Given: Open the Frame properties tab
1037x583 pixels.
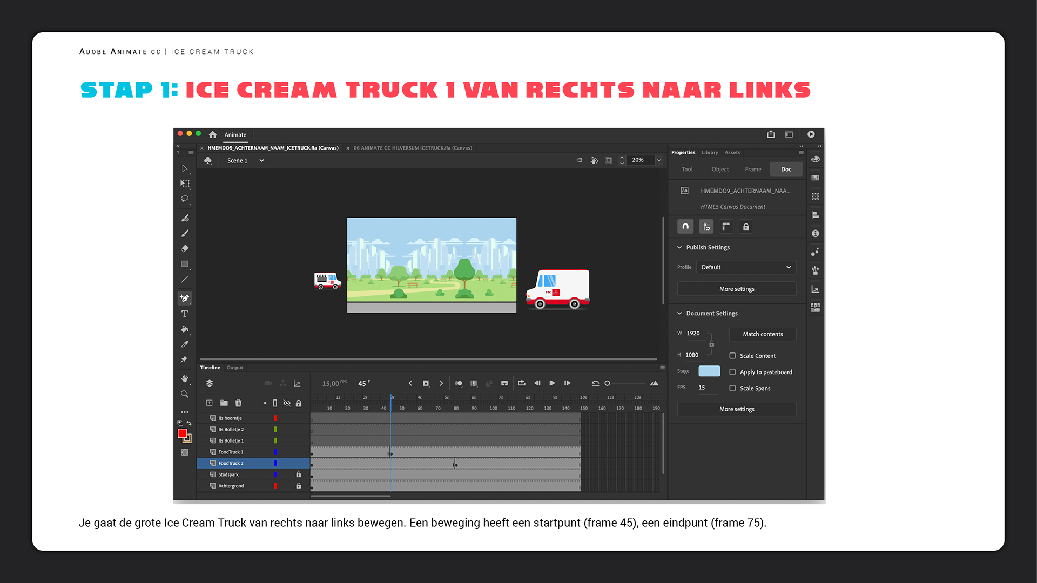Looking at the screenshot, I should click(753, 170).
